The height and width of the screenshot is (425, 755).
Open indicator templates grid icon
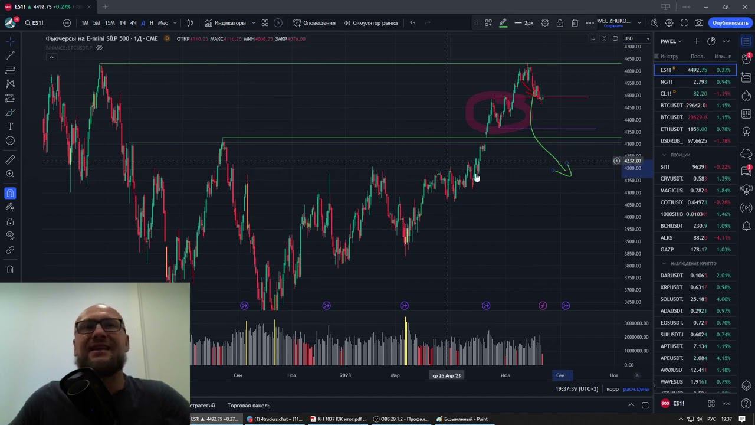[x=265, y=23]
